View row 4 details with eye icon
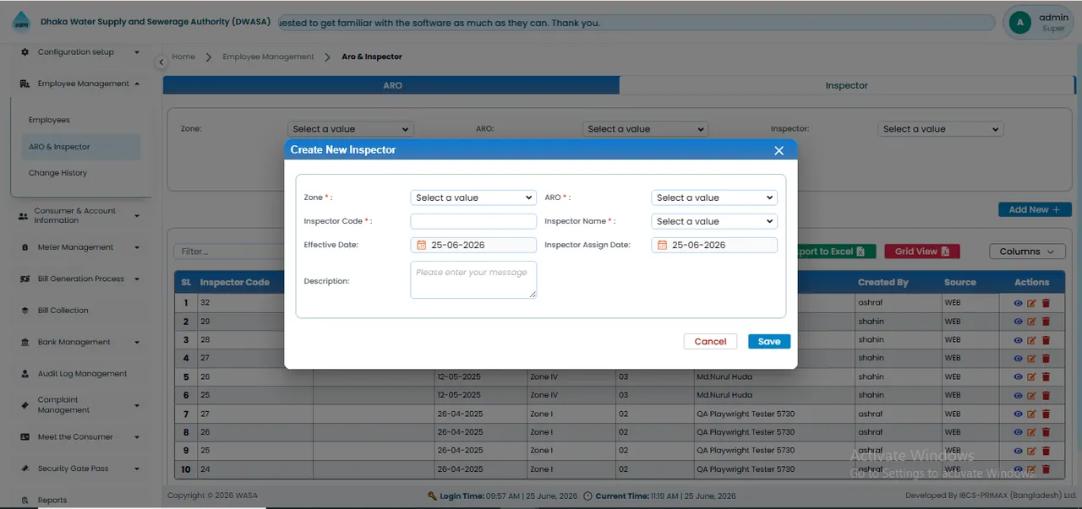Image resolution: width=1082 pixels, height=509 pixels. tap(1018, 358)
